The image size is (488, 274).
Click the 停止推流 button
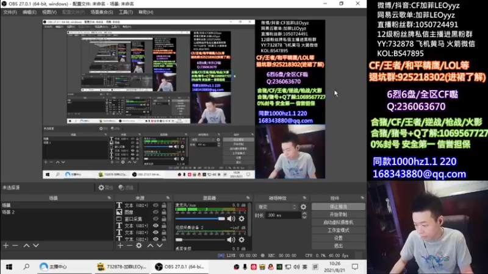click(x=339, y=206)
